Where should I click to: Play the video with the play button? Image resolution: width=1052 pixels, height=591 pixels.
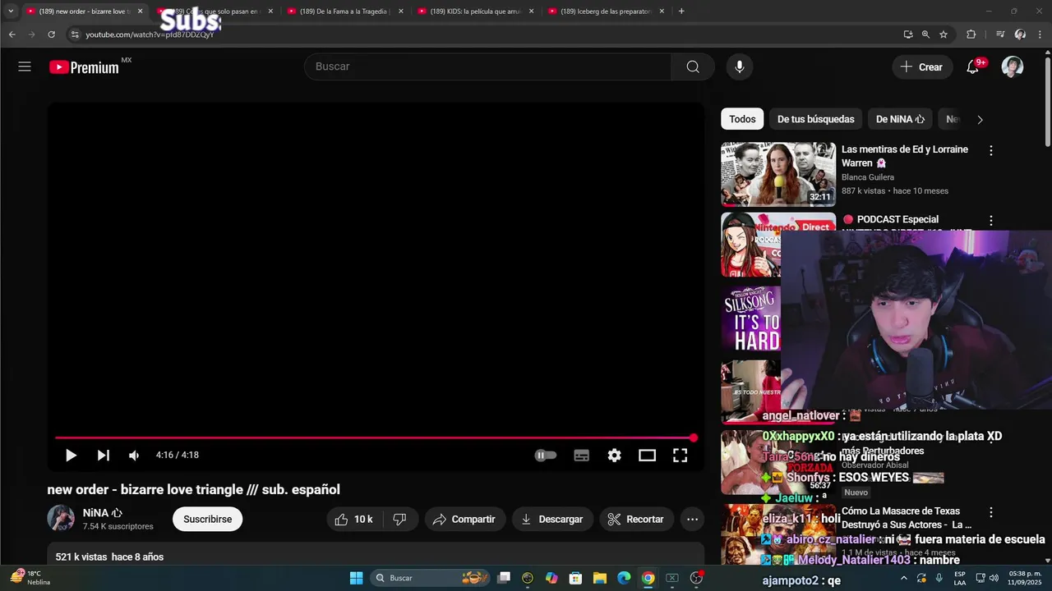pyautogui.click(x=71, y=456)
